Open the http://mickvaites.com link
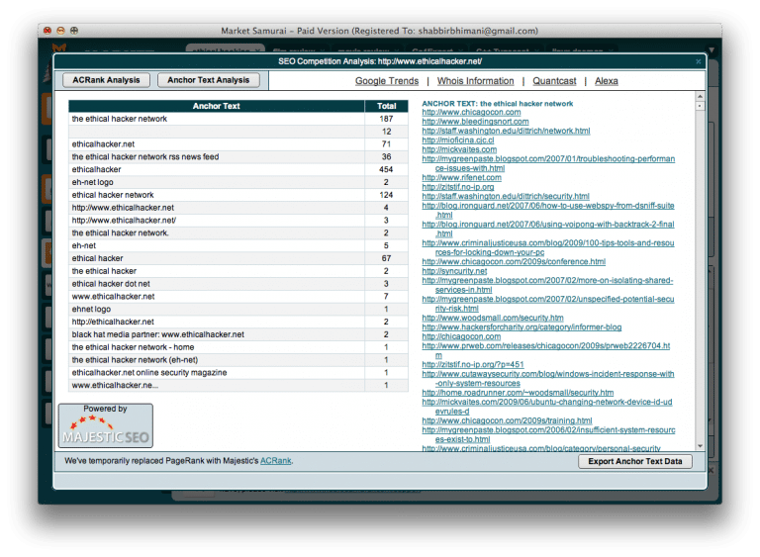The height and width of the screenshot is (557, 760). pyautogui.click(x=459, y=149)
